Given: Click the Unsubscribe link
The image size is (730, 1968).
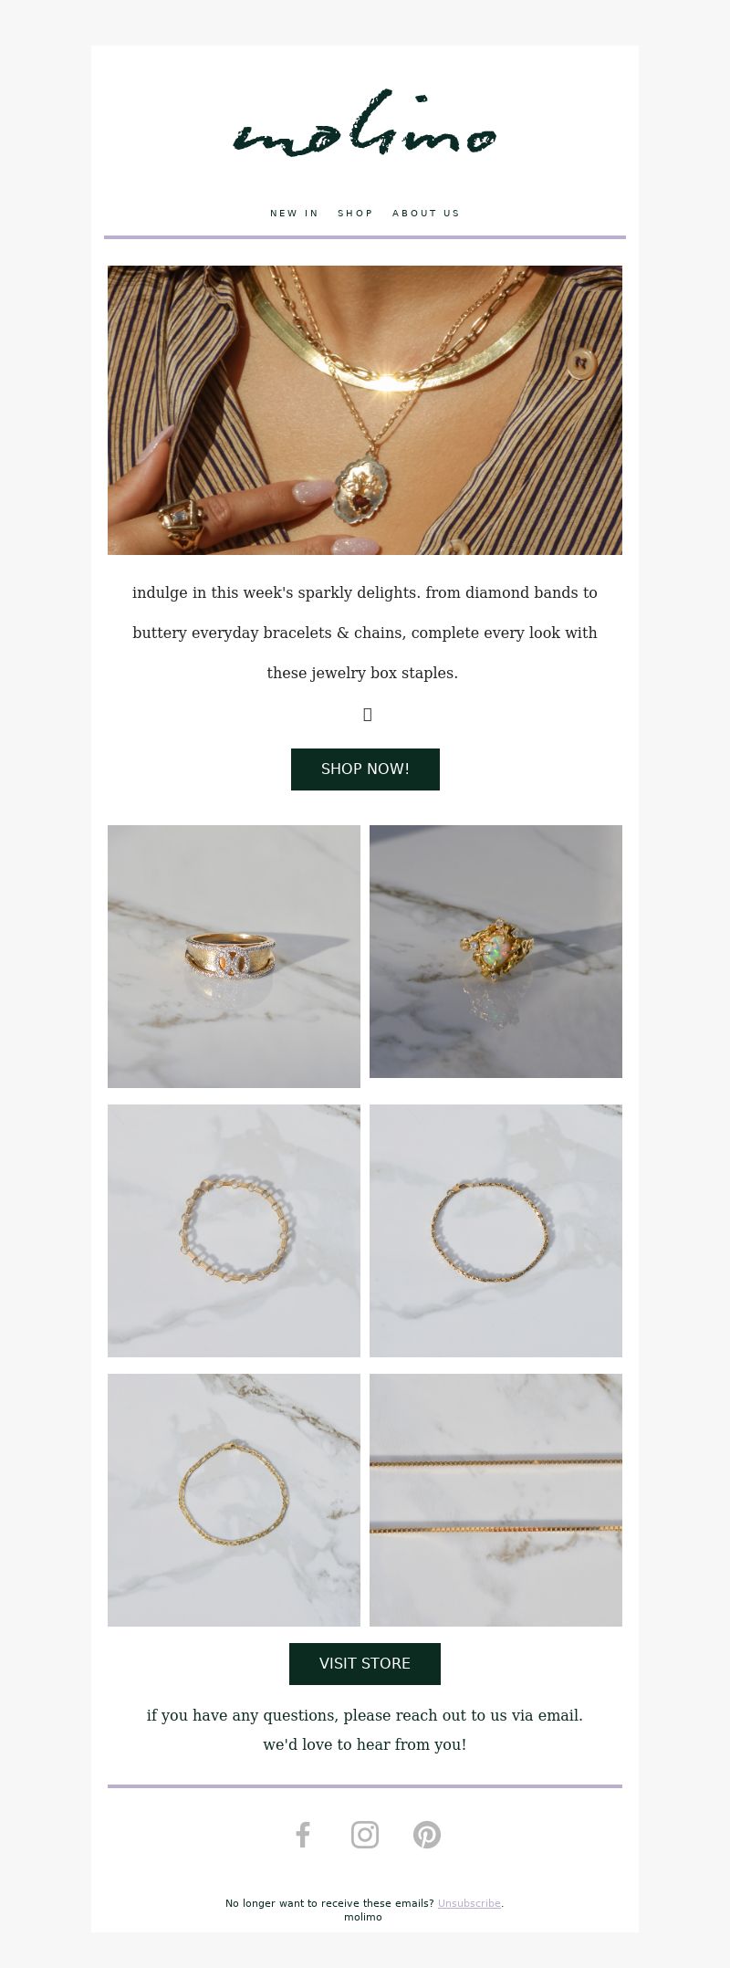Looking at the screenshot, I should pyautogui.click(x=469, y=1903).
